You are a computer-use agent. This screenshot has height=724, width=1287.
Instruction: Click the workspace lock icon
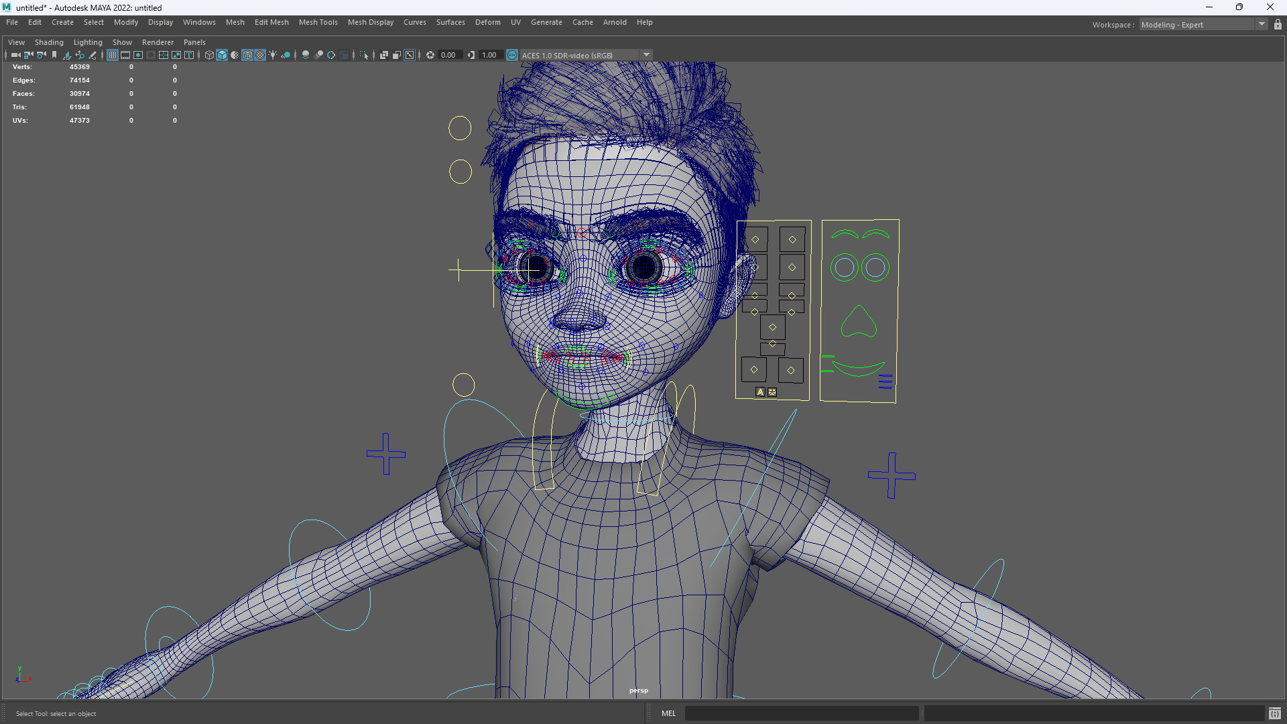(1278, 24)
